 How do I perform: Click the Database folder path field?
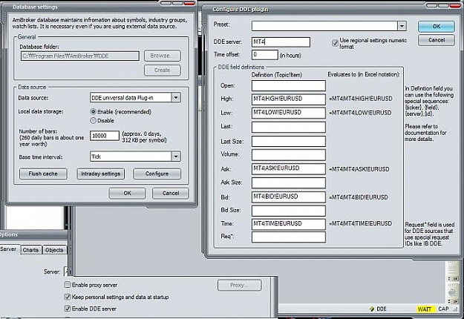click(x=80, y=56)
